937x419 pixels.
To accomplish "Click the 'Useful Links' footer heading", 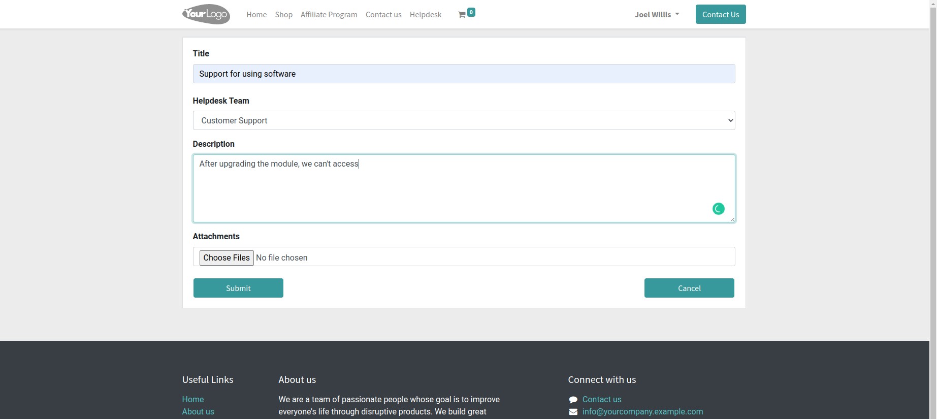I will [x=208, y=379].
